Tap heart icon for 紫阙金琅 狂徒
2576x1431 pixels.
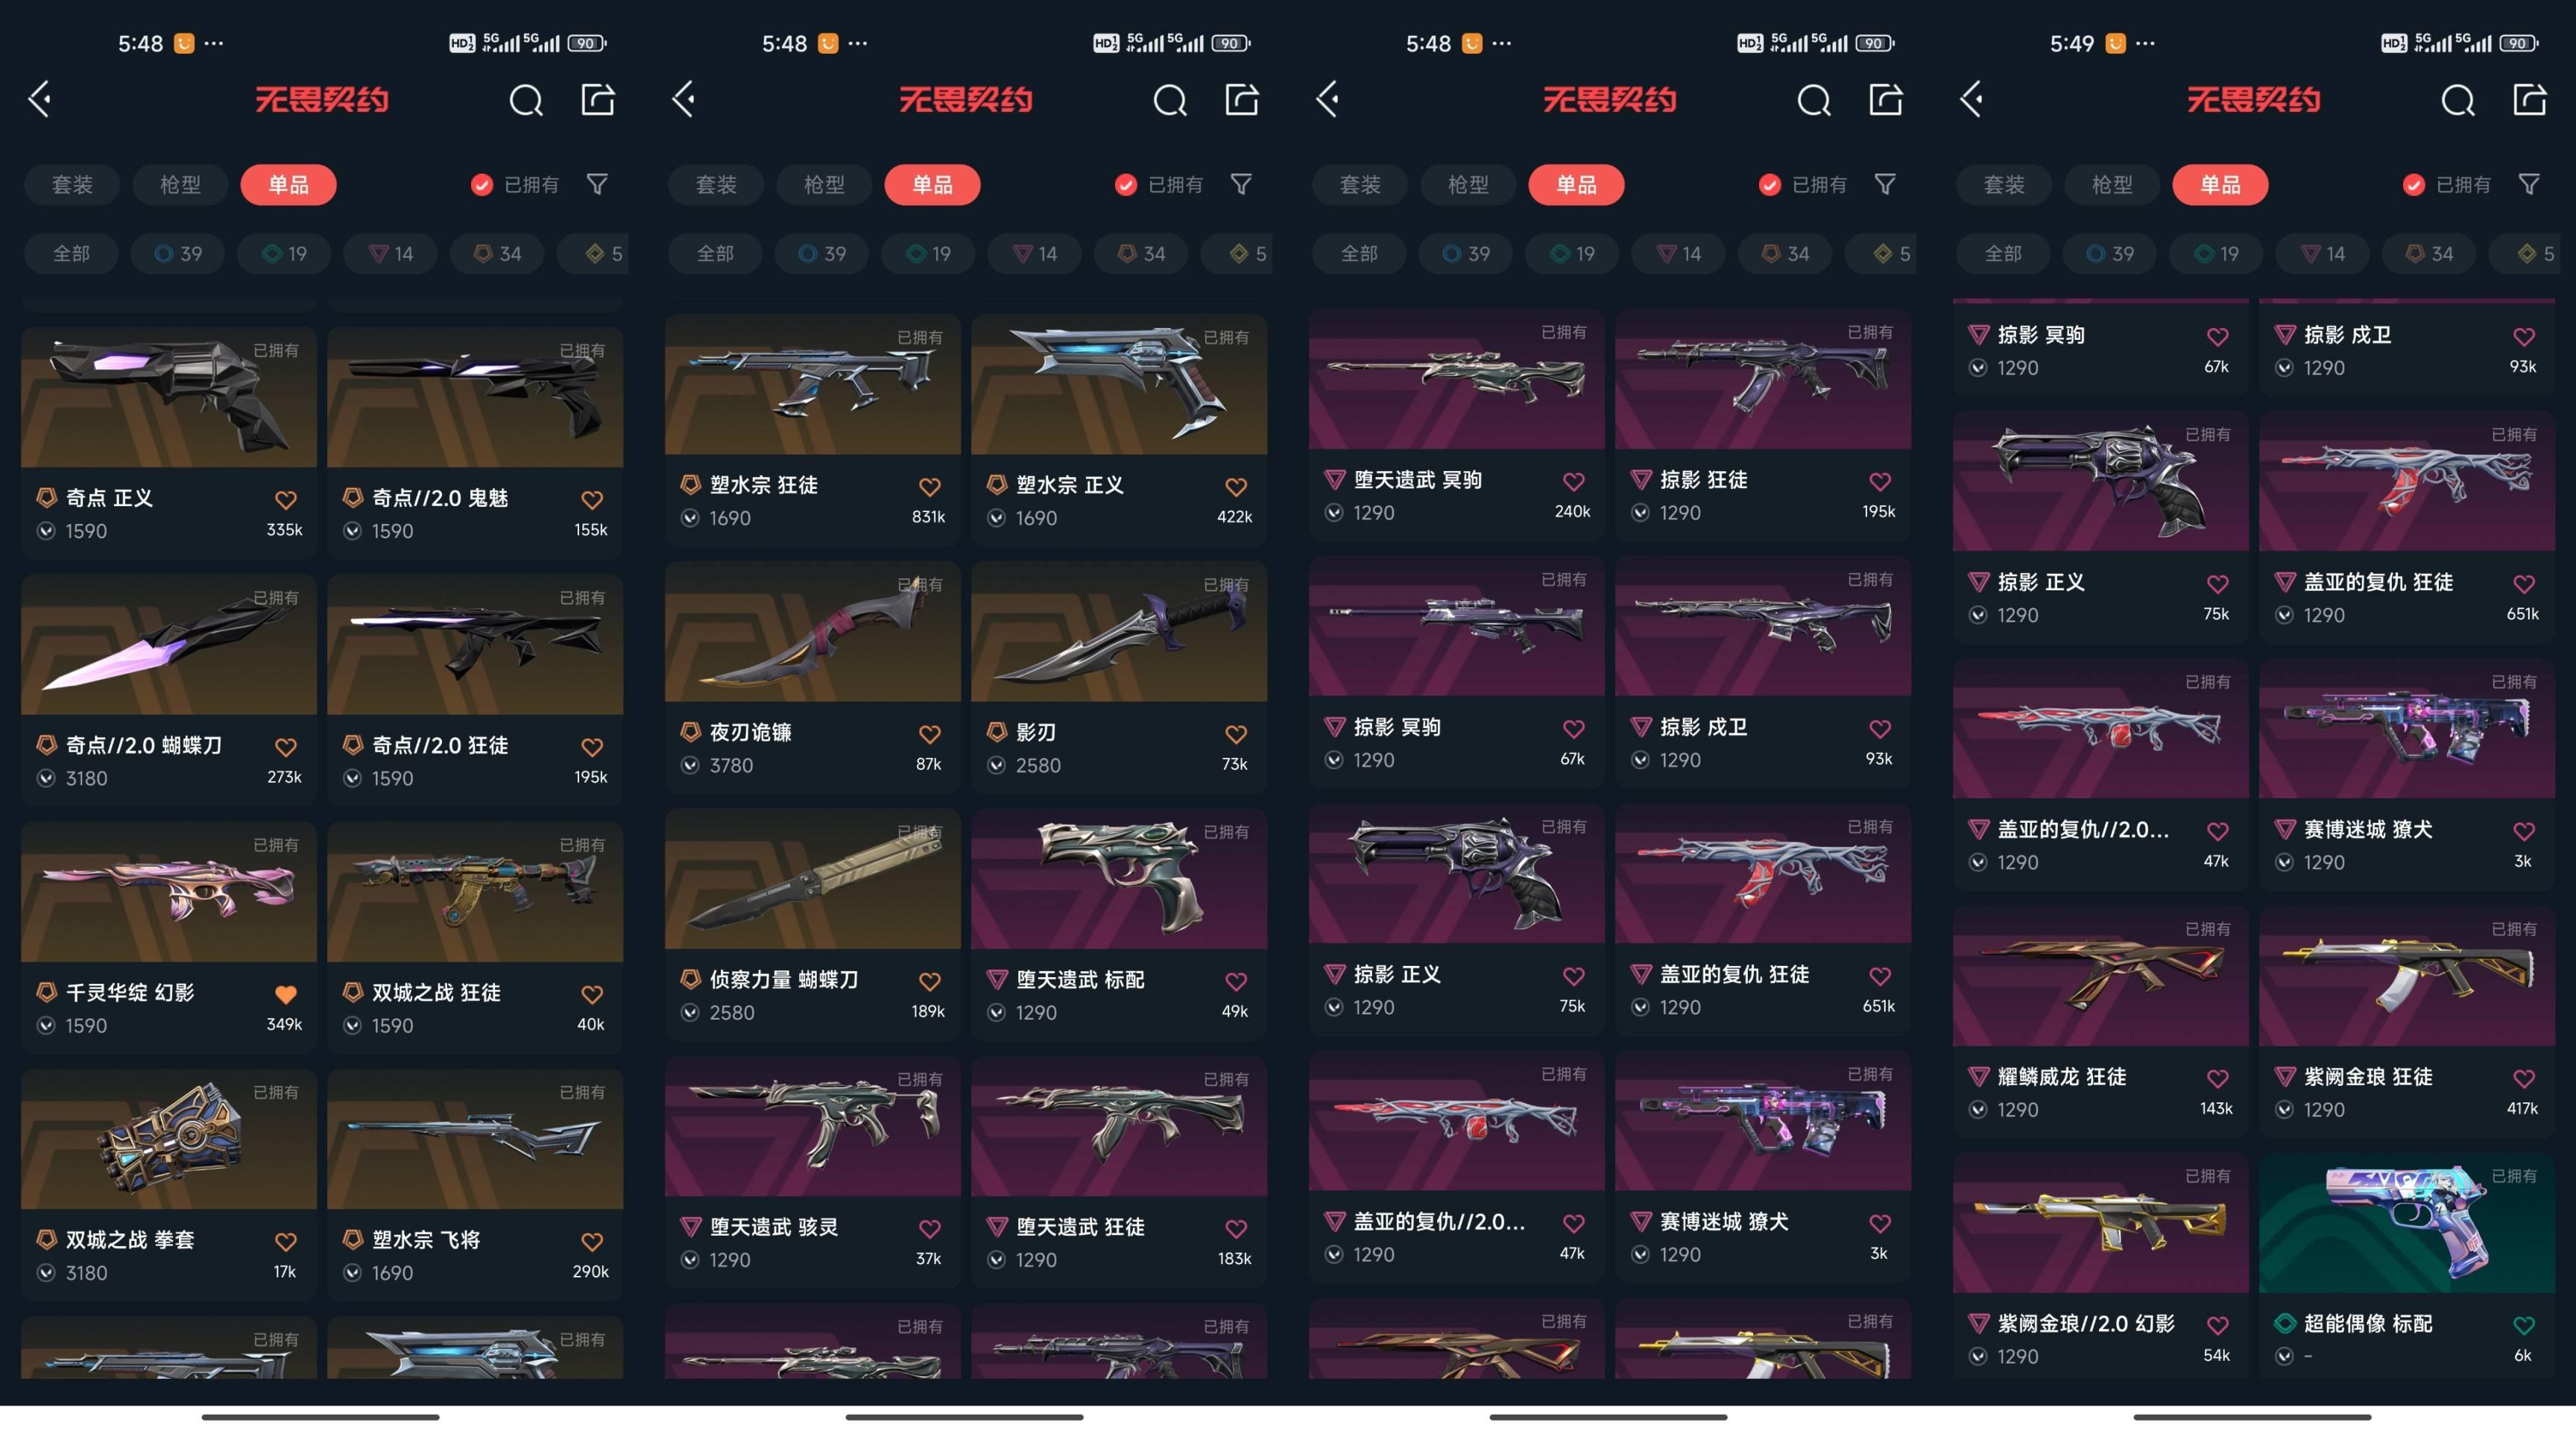[2524, 1078]
